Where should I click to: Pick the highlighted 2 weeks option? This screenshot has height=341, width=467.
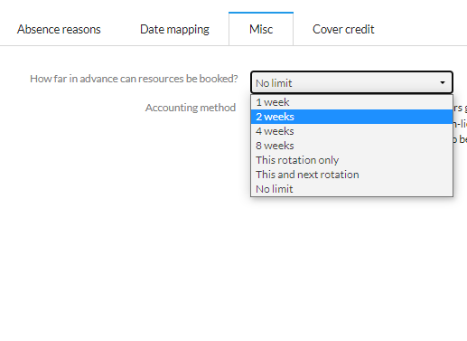click(x=351, y=117)
